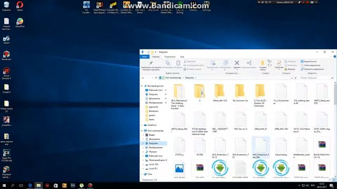Open the Windows Start menu
This screenshot has height=189, width=337.
(4, 185)
